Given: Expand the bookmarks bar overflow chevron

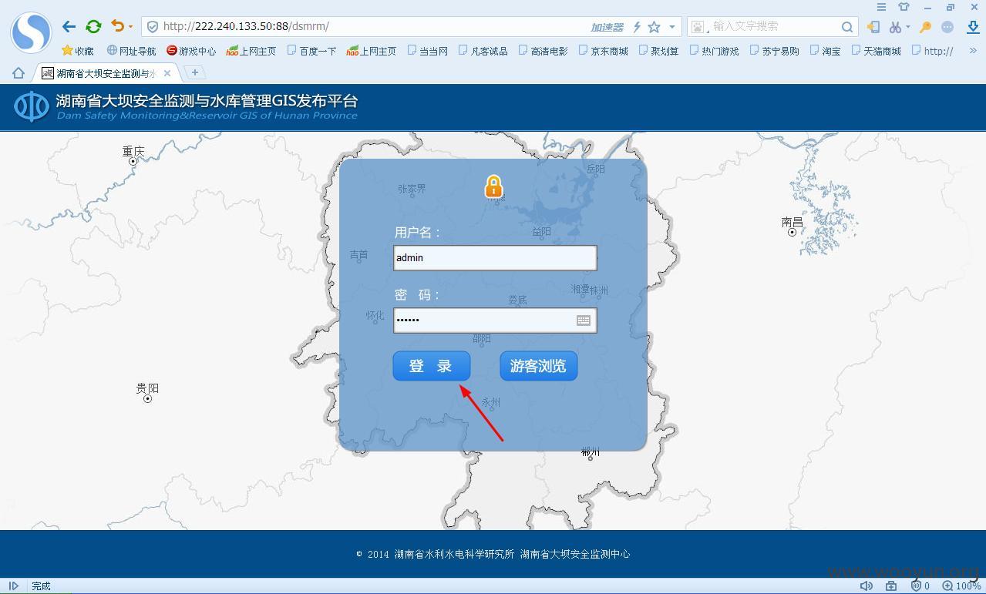Looking at the screenshot, I should point(973,51).
